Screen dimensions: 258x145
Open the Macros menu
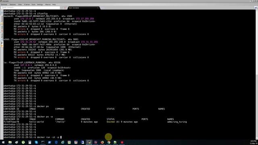pos(48,4)
